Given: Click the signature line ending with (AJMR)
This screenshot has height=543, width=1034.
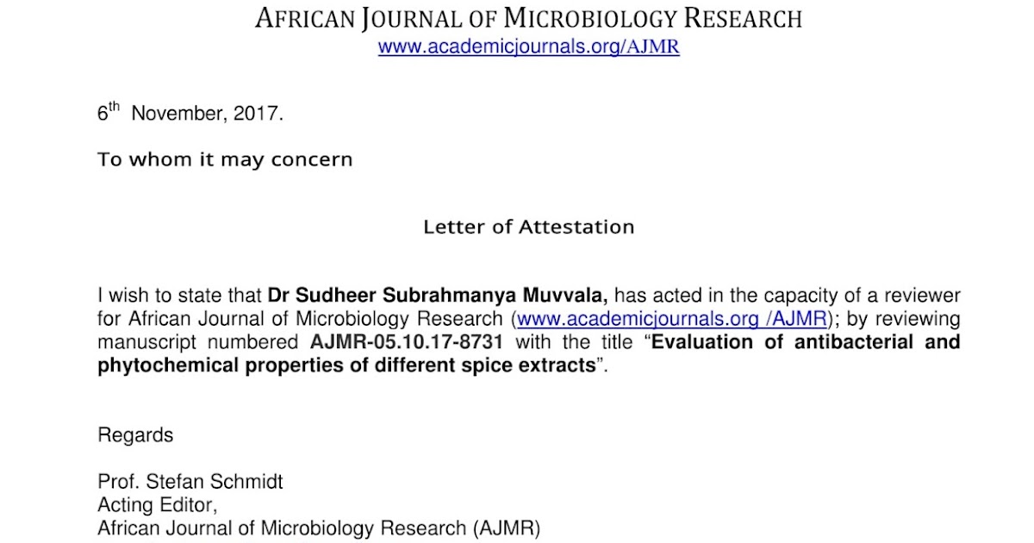Looking at the screenshot, I should click(x=319, y=528).
